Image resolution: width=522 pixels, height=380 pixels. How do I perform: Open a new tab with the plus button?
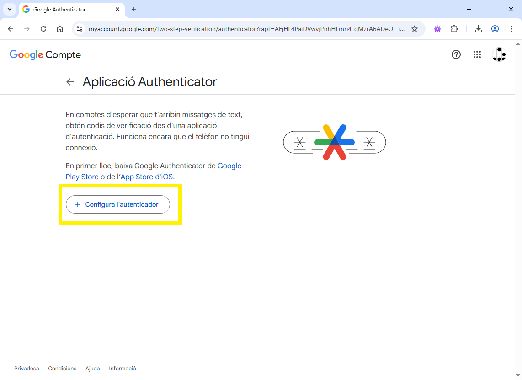click(x=134, y=9)
